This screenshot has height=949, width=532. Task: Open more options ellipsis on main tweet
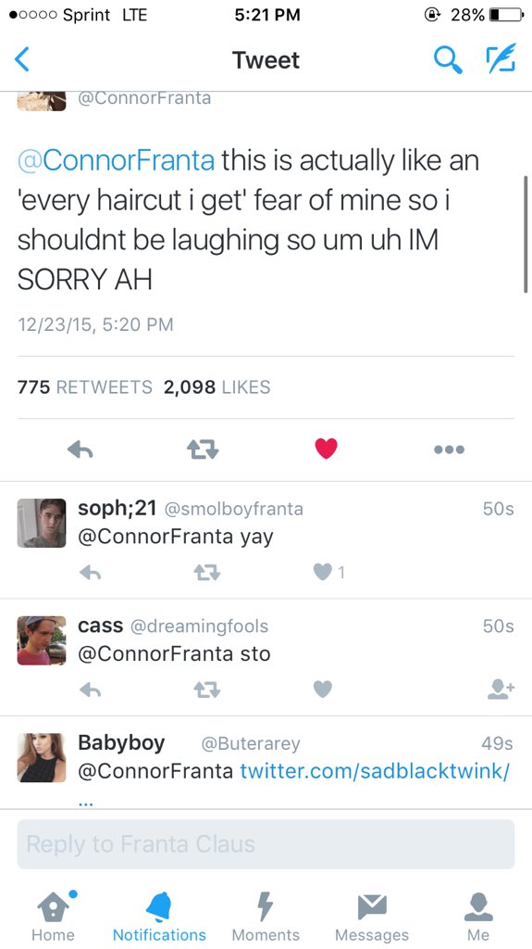coord(449,449)
